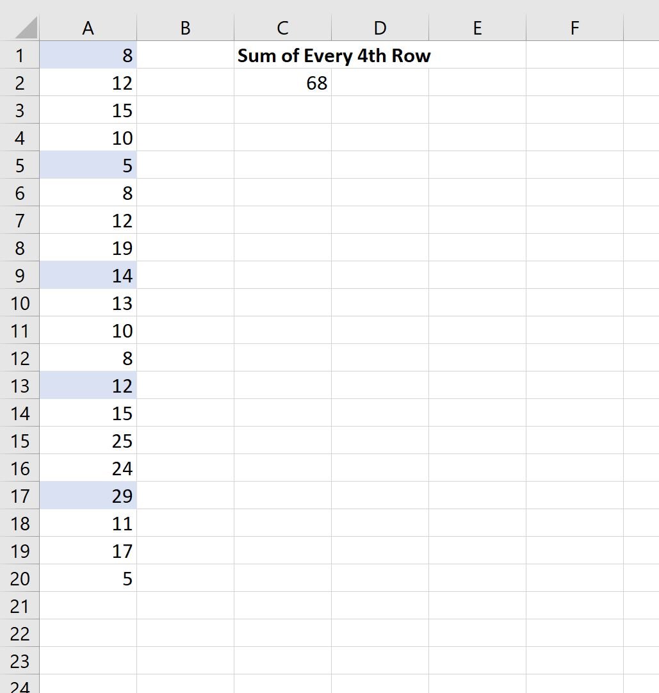Select highlighted cell A5 with value 5

click(x=88, y=165)
